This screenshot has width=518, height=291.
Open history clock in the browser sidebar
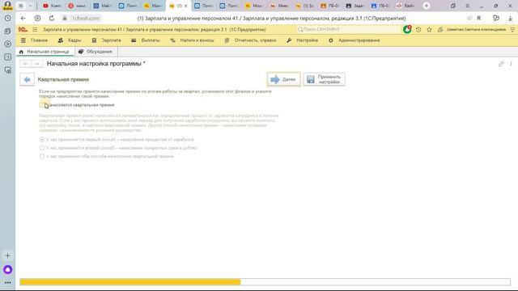pos(7,18)
